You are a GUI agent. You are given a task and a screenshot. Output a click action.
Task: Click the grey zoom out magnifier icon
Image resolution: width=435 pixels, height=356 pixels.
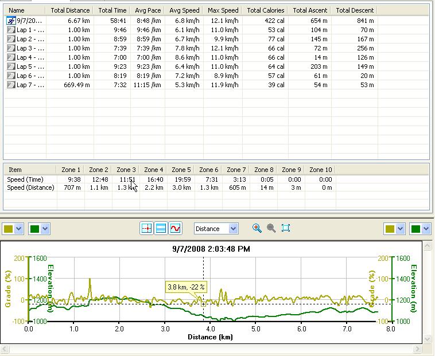pos(271,228)
